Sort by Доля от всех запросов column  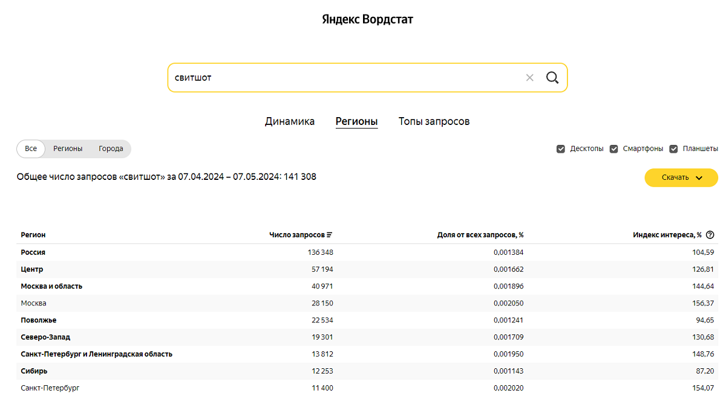[x=480, y=235]
